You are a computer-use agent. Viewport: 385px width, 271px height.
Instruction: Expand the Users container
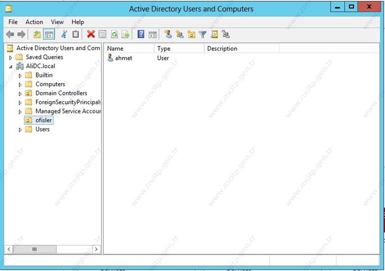coord(20,130)
